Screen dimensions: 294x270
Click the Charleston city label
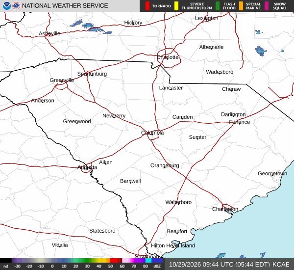[x=225, y=209]
